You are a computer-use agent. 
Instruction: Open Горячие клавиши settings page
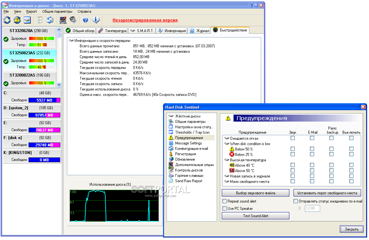click(x=189, y=176)
